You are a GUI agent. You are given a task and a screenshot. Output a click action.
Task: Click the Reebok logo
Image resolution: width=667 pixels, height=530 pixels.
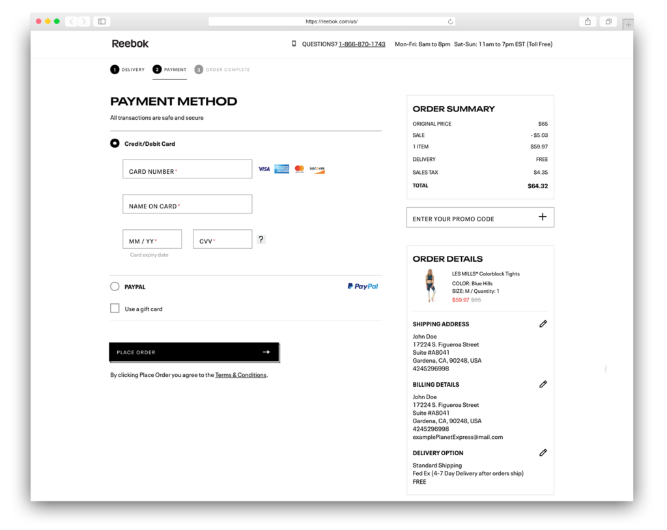coord(130,44)
